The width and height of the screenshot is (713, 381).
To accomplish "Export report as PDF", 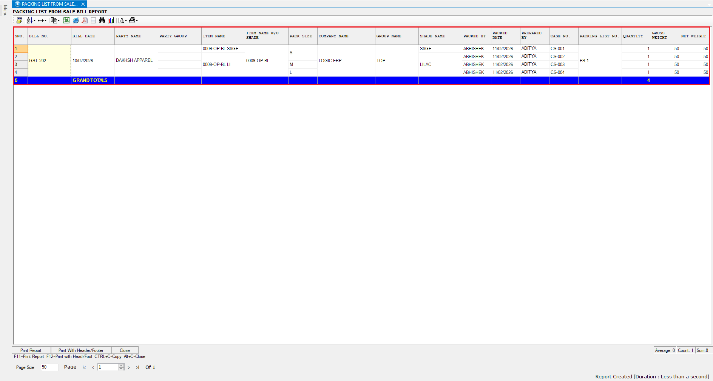I will (x=85, y=20).
